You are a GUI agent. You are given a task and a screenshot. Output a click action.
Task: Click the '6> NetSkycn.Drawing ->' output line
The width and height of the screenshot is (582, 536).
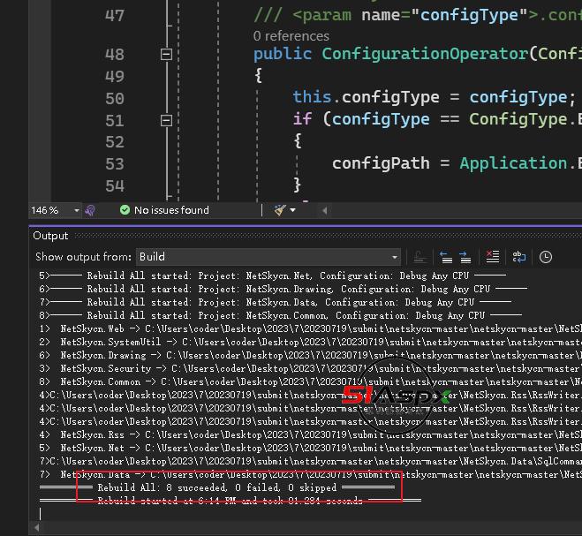coord(310,356)
